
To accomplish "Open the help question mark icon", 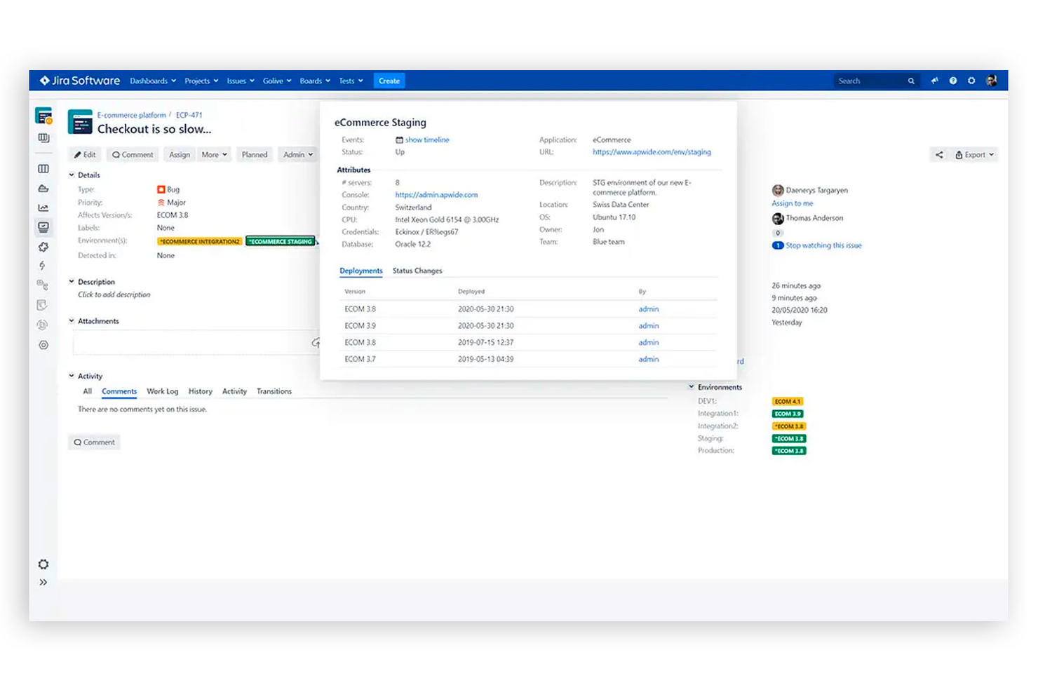I will 953,81.
